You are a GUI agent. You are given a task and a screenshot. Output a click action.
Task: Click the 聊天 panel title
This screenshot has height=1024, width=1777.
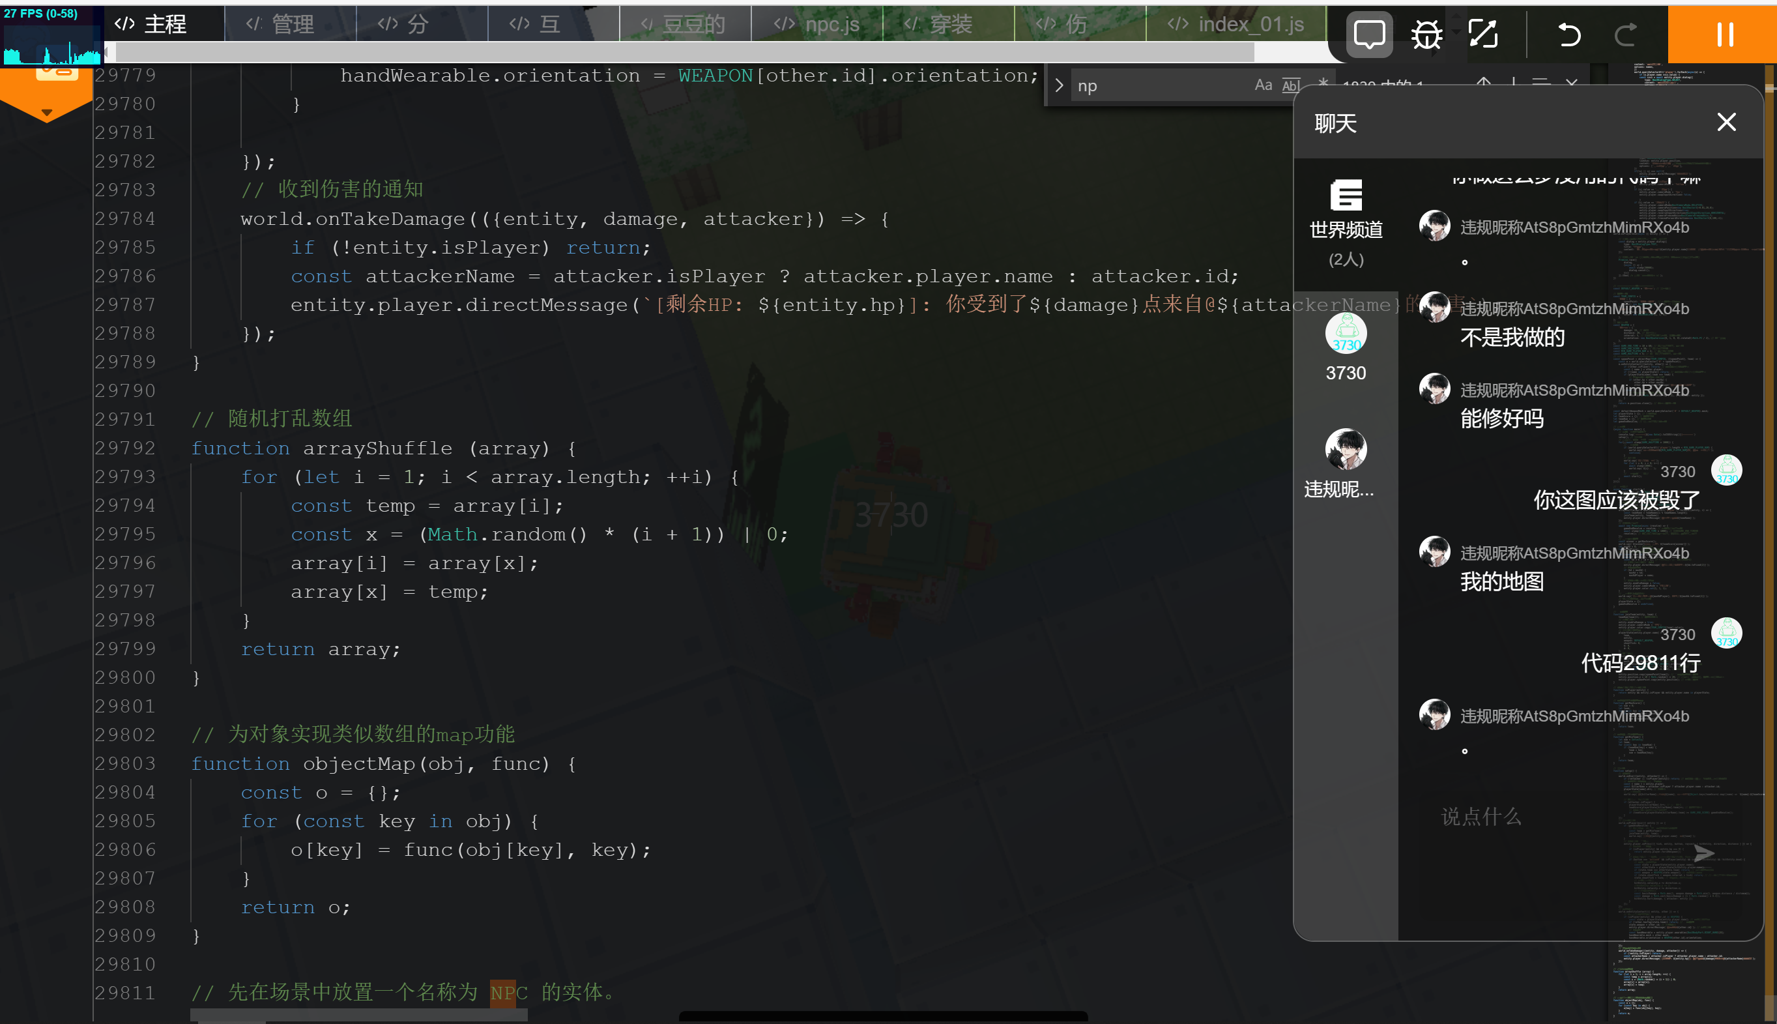(1335, 124)
